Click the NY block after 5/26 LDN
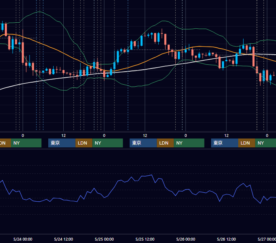The width and height of the screenshot is (276, 243). click(265, 143)
